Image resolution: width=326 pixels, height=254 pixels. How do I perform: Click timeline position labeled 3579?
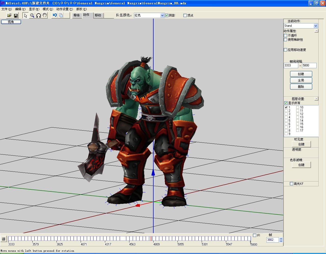point(35,244)
